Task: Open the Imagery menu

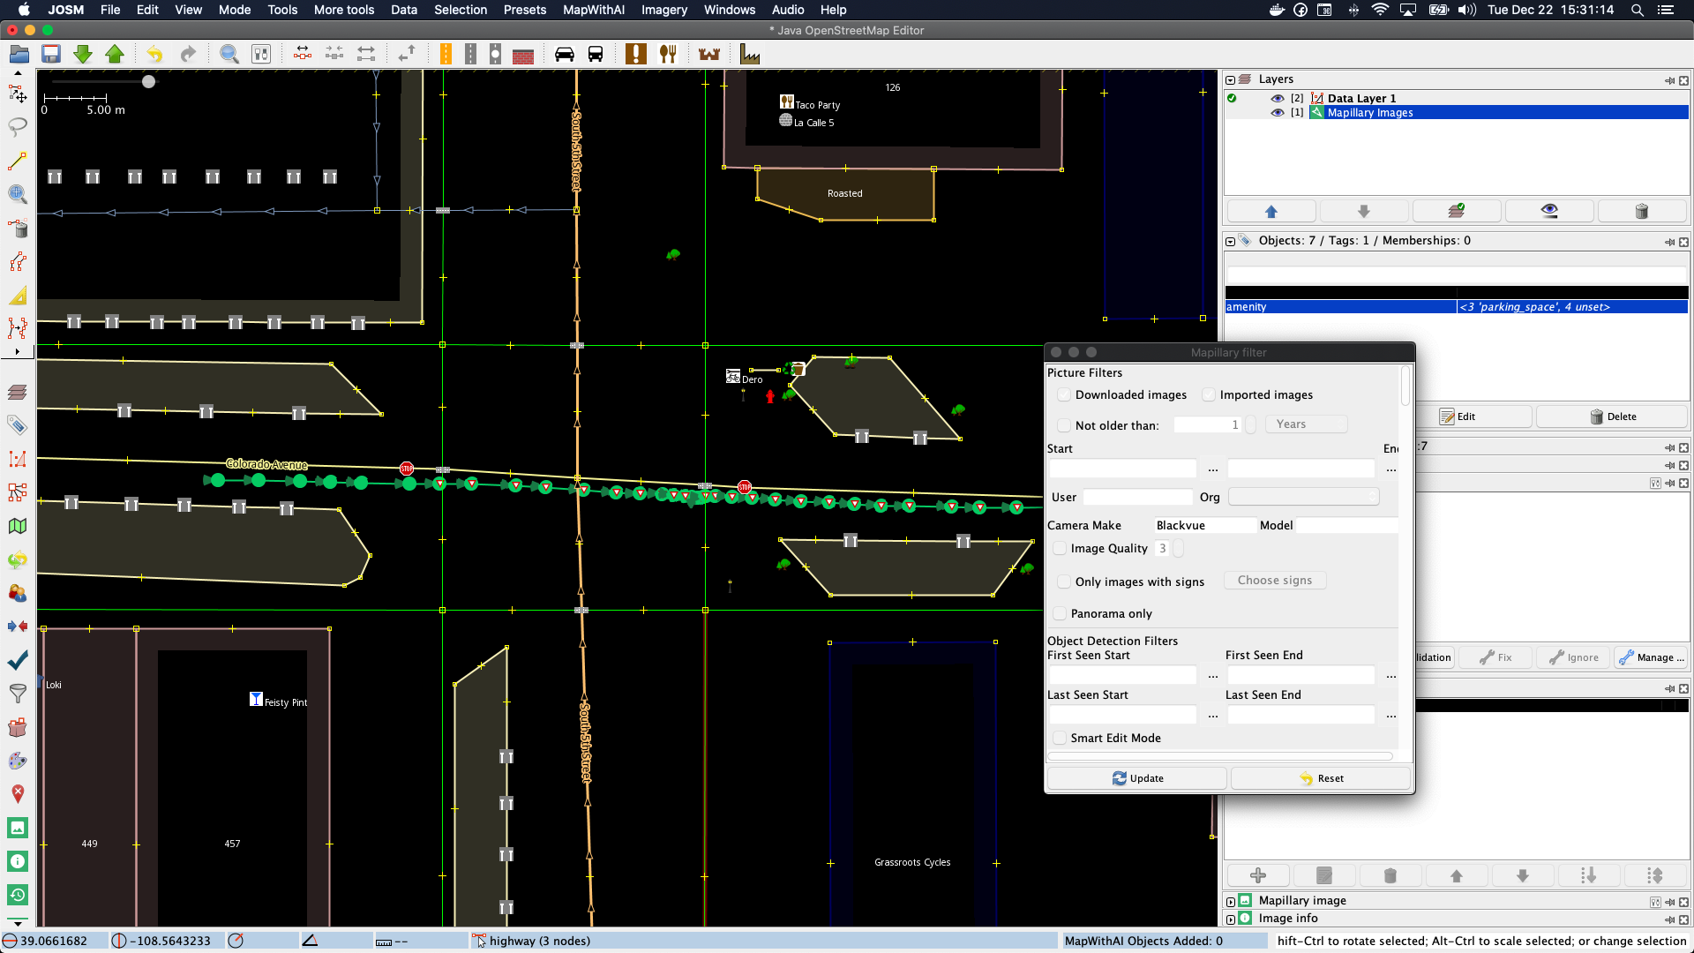Action: coord(663,10)
